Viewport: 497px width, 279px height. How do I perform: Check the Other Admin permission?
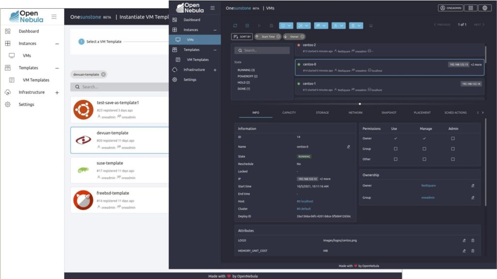pyautogui.click(x=453, y=159)
